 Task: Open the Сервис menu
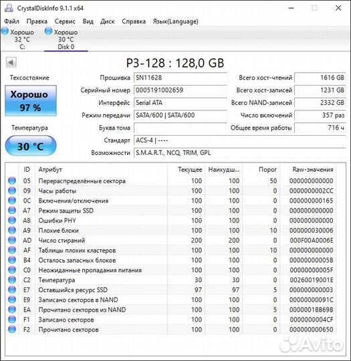coord(65,21)
